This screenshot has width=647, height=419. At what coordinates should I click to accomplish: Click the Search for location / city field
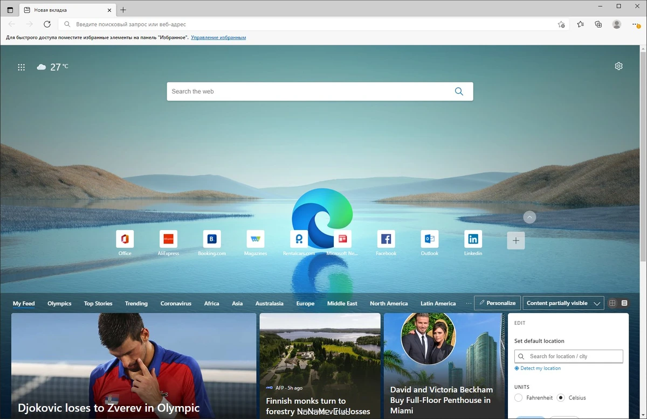pyautogui.click(x=569, y=356)
